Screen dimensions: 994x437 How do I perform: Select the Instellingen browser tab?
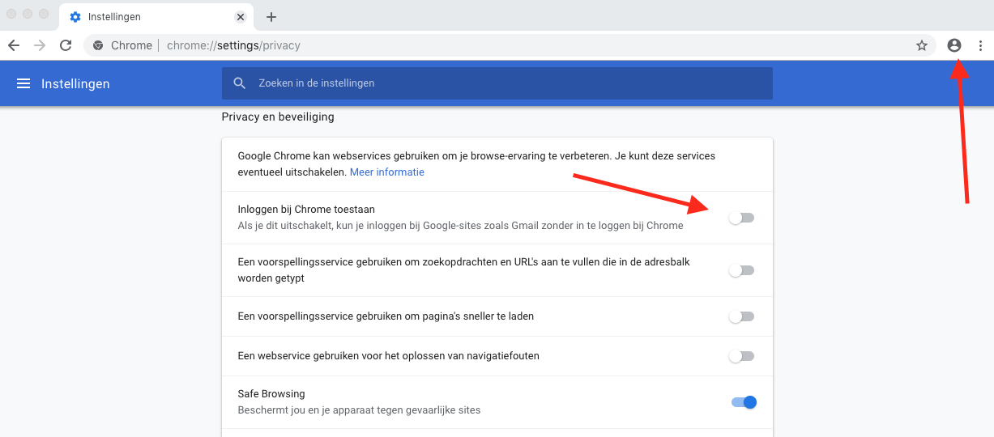[x=146, y=17]
